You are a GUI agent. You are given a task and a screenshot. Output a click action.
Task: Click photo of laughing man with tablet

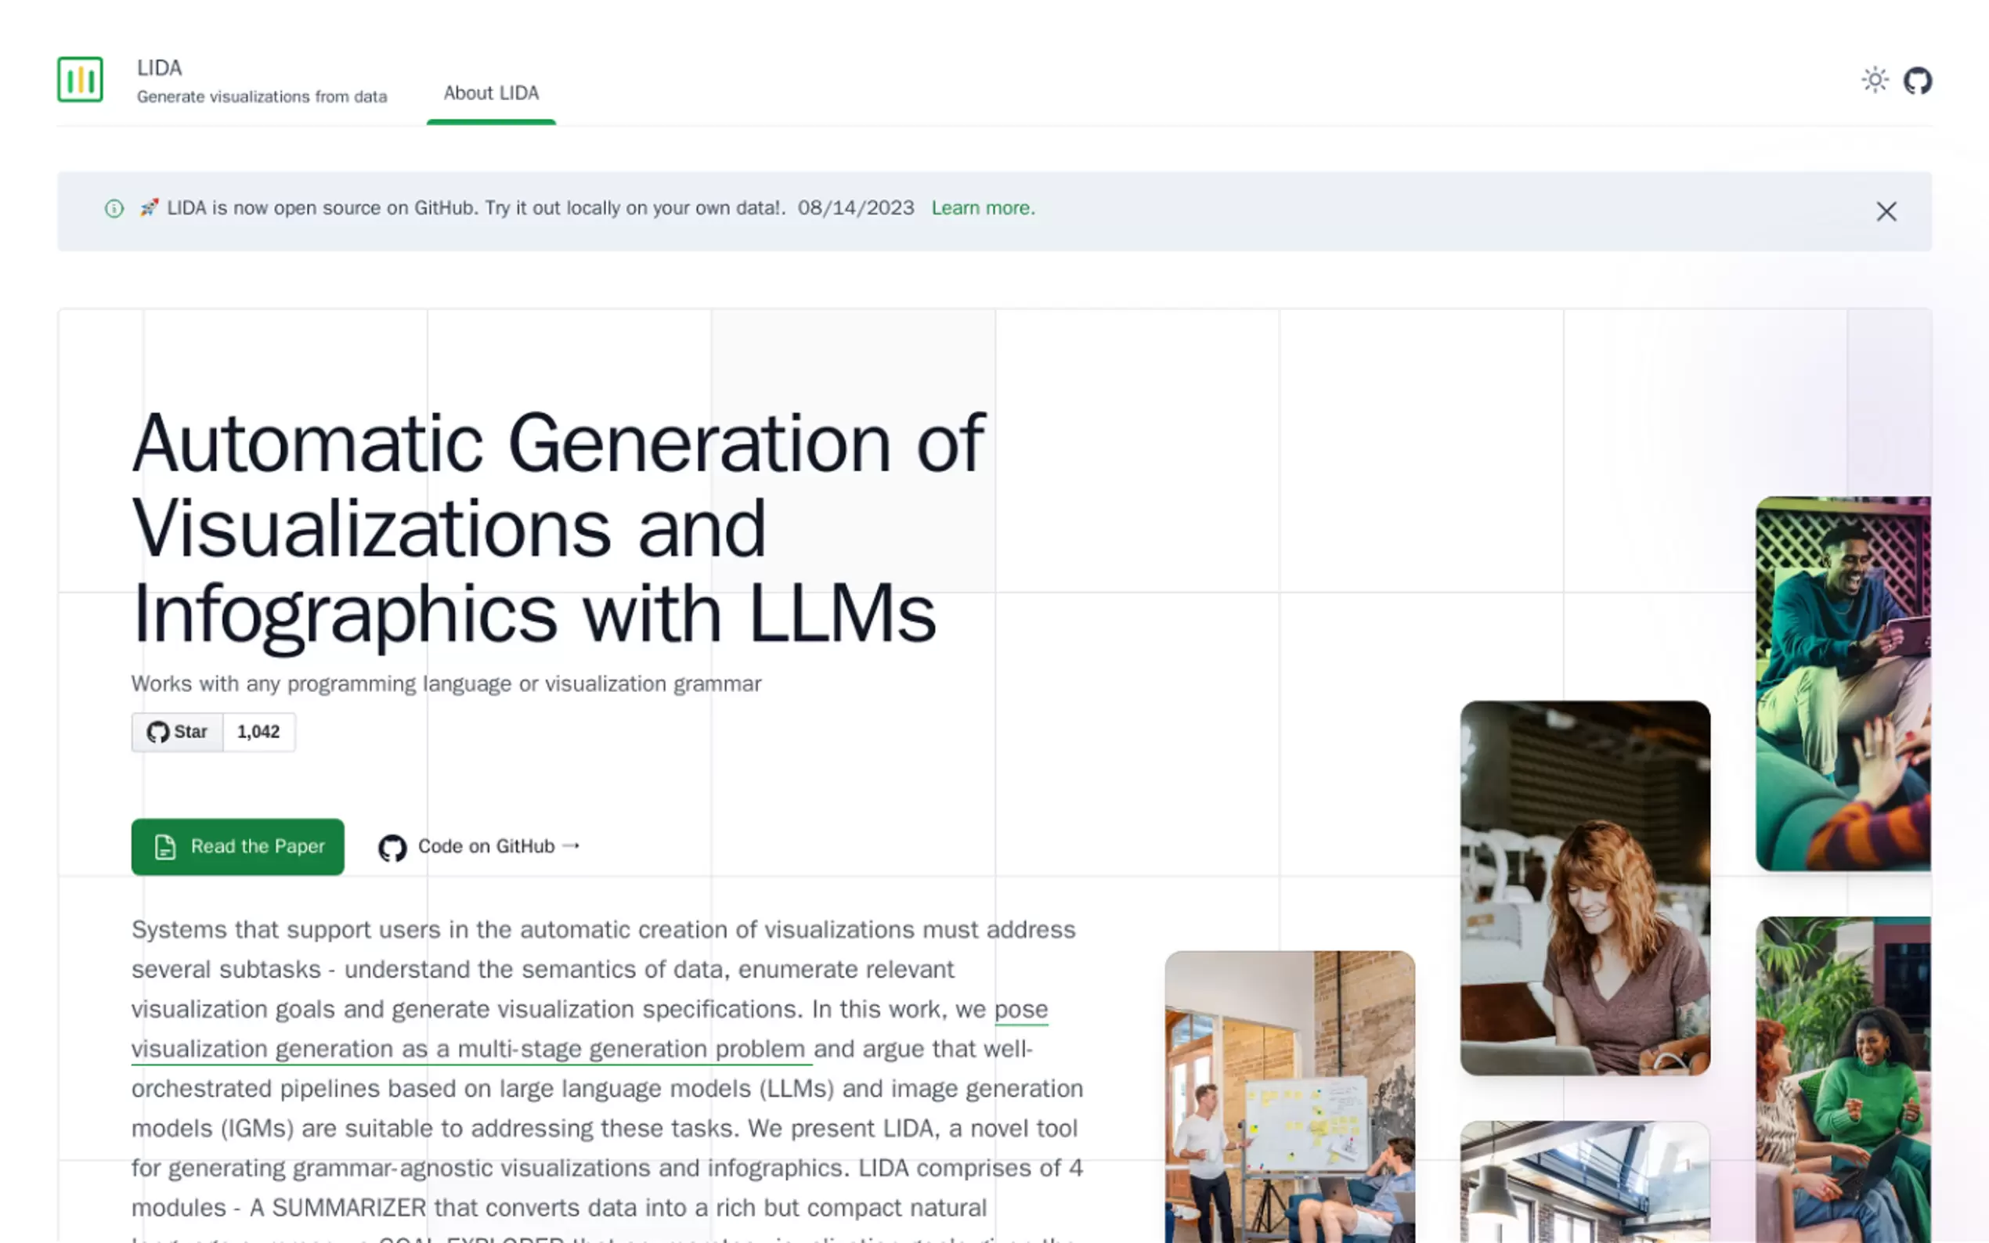tap(1843, 683)
